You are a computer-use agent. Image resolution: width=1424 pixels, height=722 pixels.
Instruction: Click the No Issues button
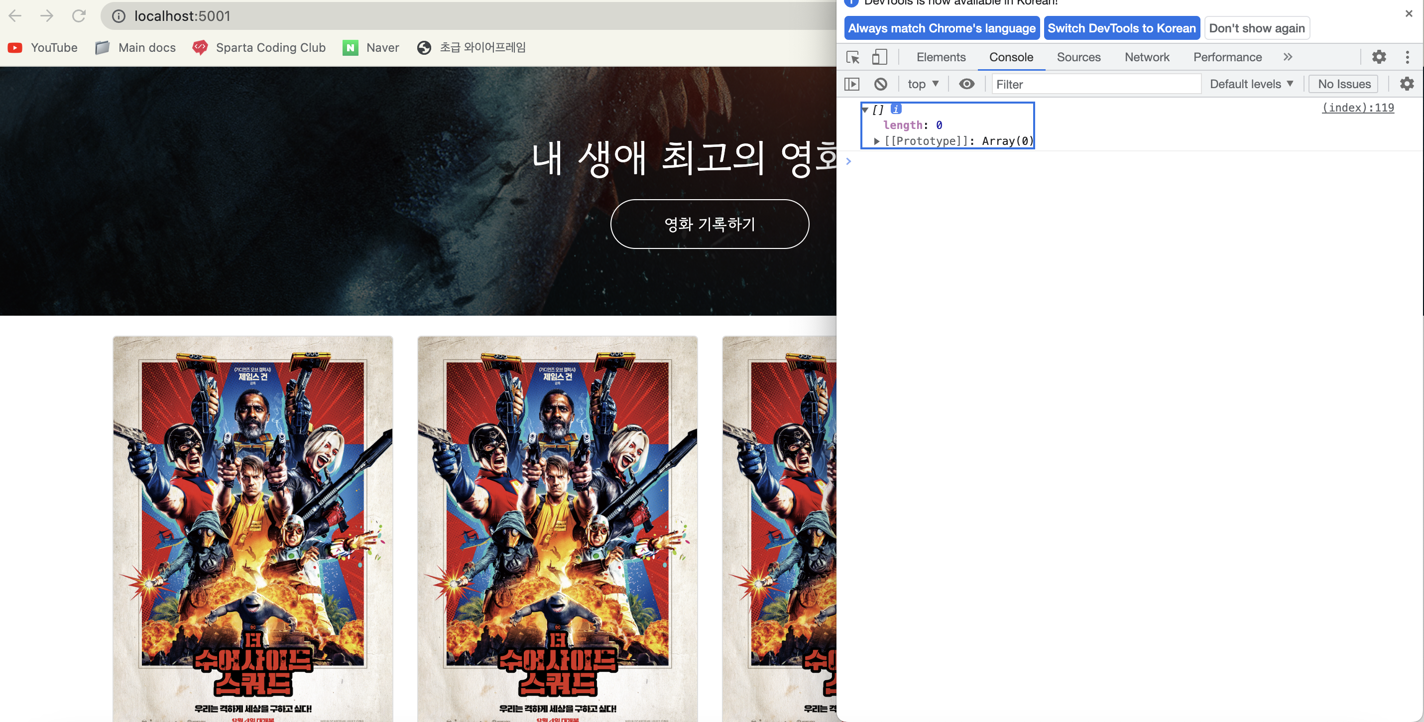tap(1344, 84)
